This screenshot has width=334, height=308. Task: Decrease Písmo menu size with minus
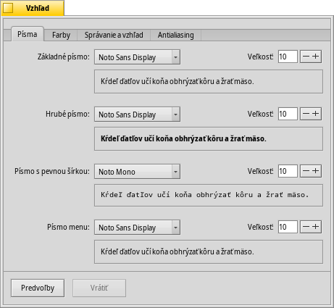coord(306,227)
